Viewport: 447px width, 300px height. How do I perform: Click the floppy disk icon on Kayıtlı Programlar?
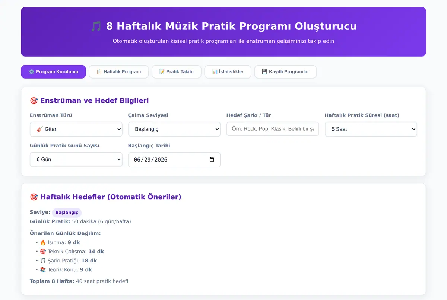click(264, 72)
